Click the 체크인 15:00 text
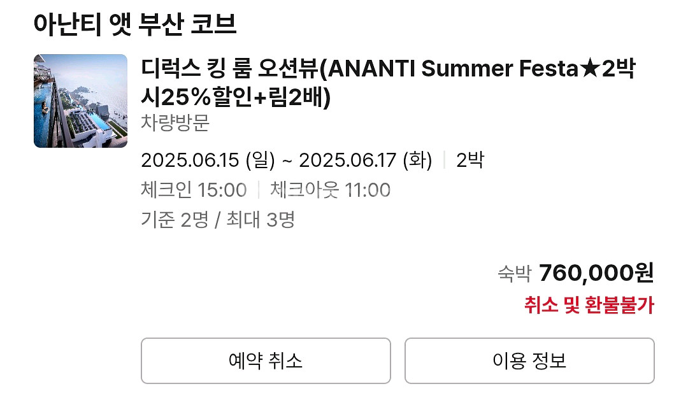The width and height of the screenshot is (688, 393). click(x=194, y=190)
